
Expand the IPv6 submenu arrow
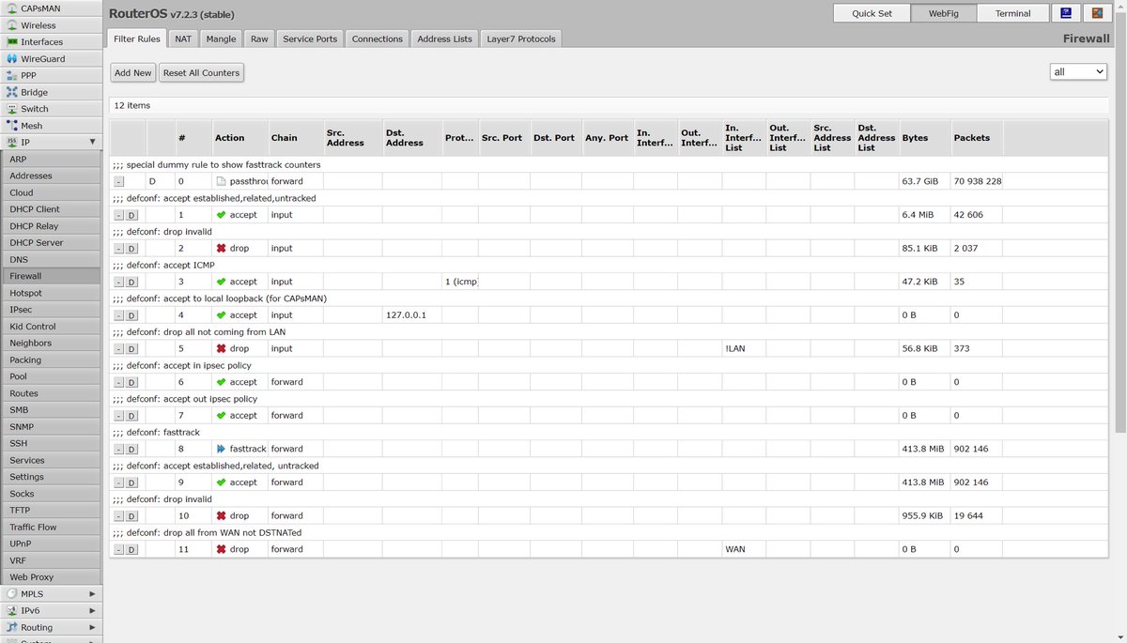pos(92,611)
